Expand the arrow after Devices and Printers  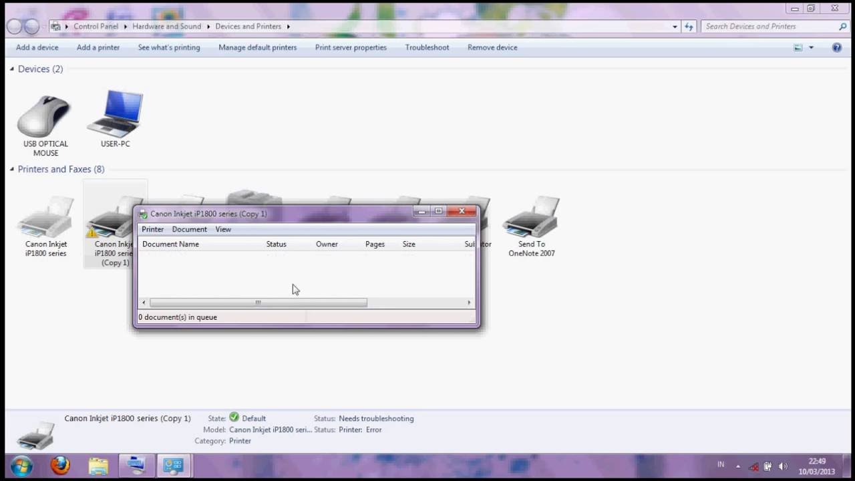point(288,27)
